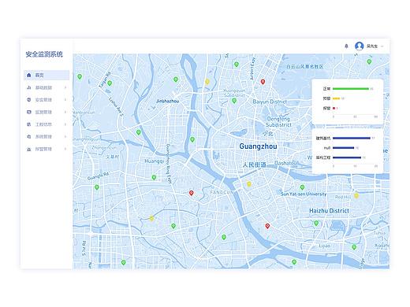Click the monitor icon of the fourth sidebar item
The image size is (410, 307).
pos(29,112)
